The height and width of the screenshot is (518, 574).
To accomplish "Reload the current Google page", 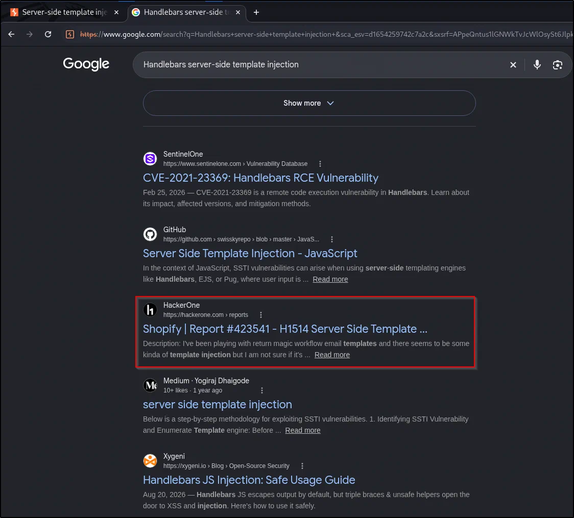I will pos(48,34).
